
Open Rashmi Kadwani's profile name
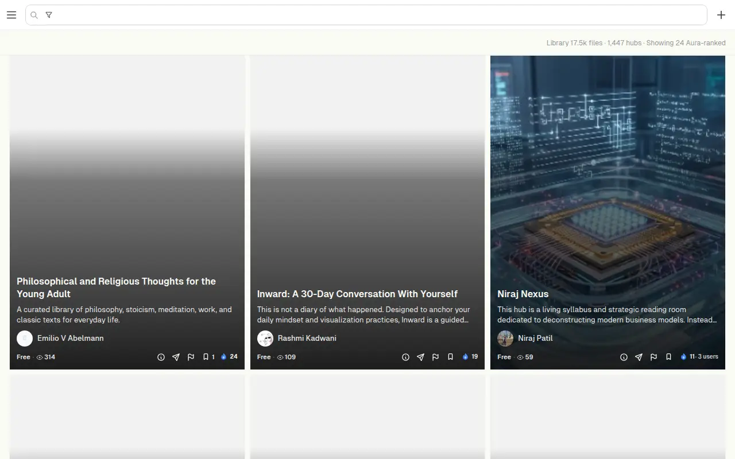click(x=307, y=339)
